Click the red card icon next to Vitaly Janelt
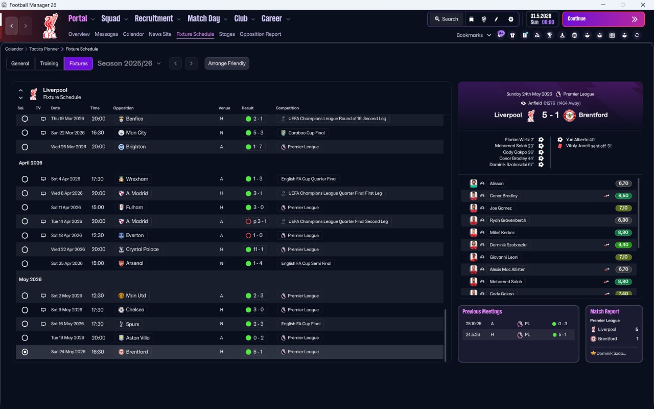This screenshot has width=654, height=409. [x=560, y=146]
